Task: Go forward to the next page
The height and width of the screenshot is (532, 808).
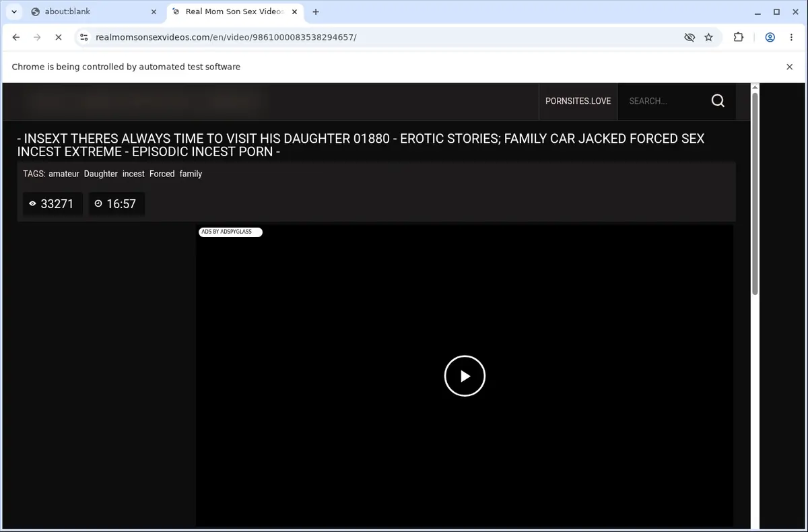Action: 37,37
